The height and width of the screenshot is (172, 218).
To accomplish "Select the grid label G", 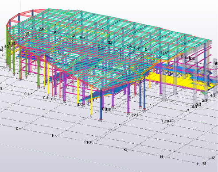I will click(x=125, y=150).
